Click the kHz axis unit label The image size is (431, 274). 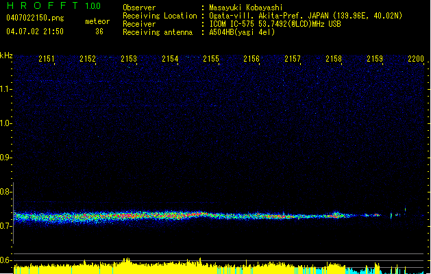pyautogui.click(x=6, y=55)
